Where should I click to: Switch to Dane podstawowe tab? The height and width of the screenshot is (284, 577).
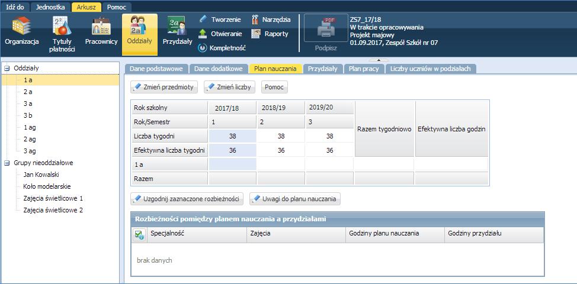(x=157, y=69)
